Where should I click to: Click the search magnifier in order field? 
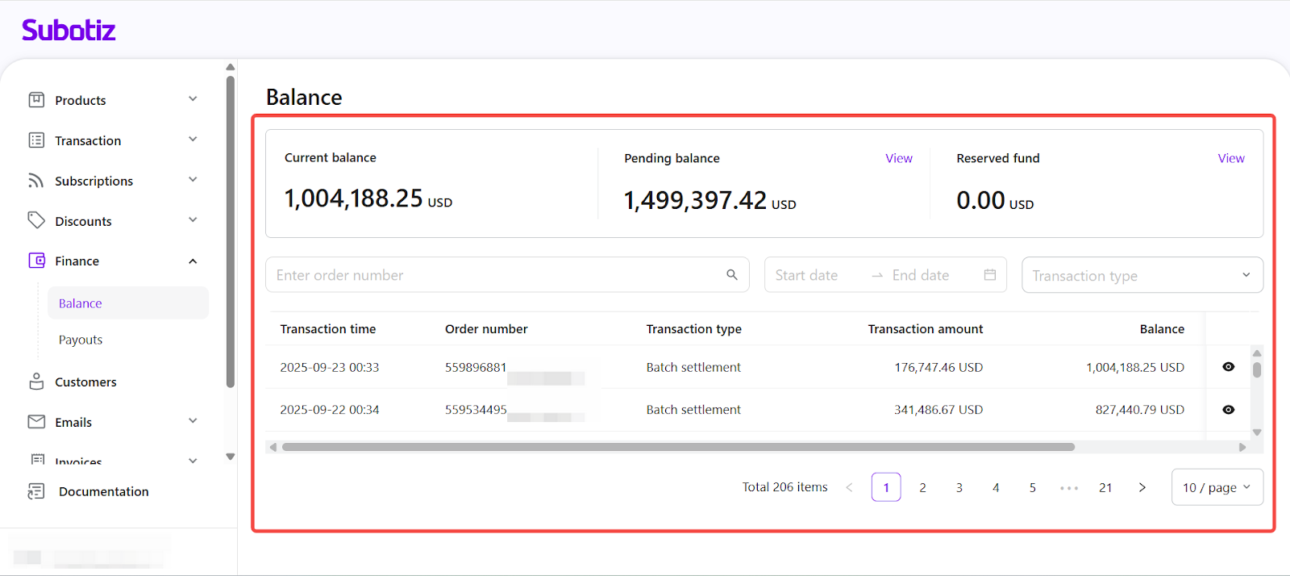pyautogui.click(x=732, y=275)
